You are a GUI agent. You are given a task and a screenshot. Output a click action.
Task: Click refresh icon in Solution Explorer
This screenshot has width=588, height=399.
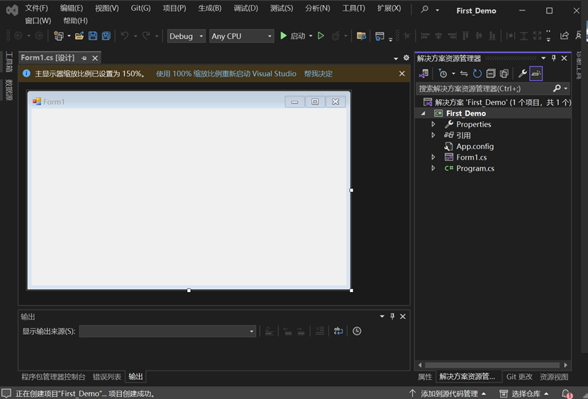(477, 74)
